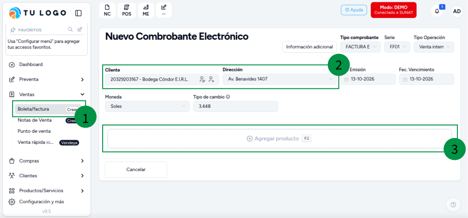Edit favorites with the pencil icon
The image size is (468, 218).
click(80, 29)
